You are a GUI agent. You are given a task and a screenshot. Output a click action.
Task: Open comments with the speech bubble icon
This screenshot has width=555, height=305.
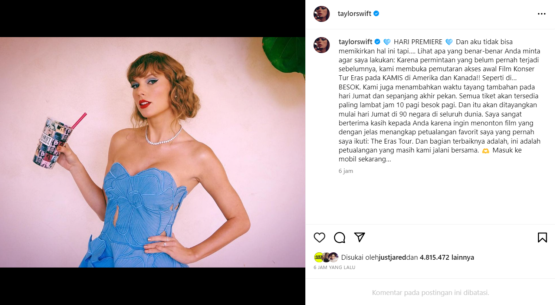click(x=339, y=237)
